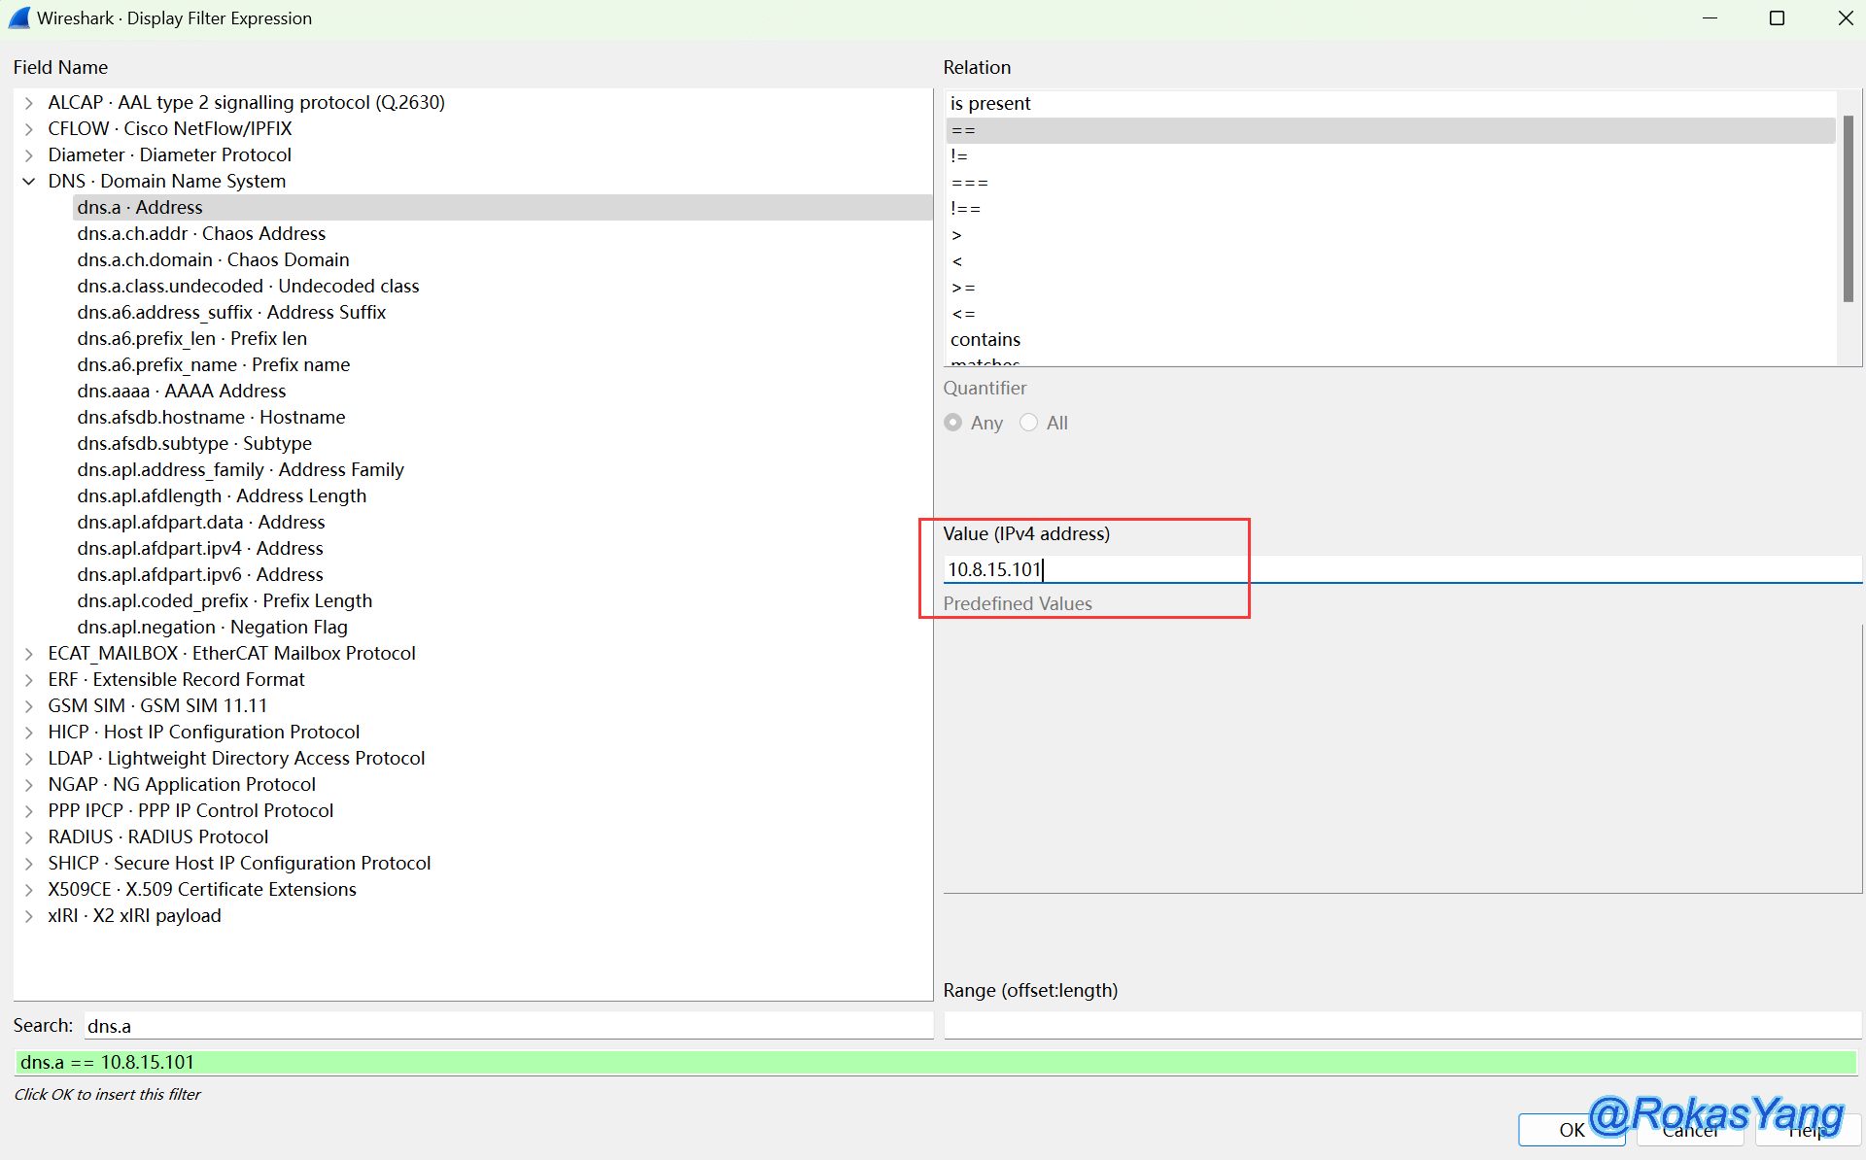The width and height of the screenshot is (1866, 1160).
Task: Select the Any quantifier radio button
Action: (953, 423)
